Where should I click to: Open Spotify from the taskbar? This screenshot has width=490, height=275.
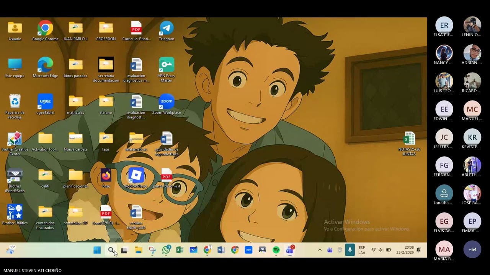click(x=276, y=250)
